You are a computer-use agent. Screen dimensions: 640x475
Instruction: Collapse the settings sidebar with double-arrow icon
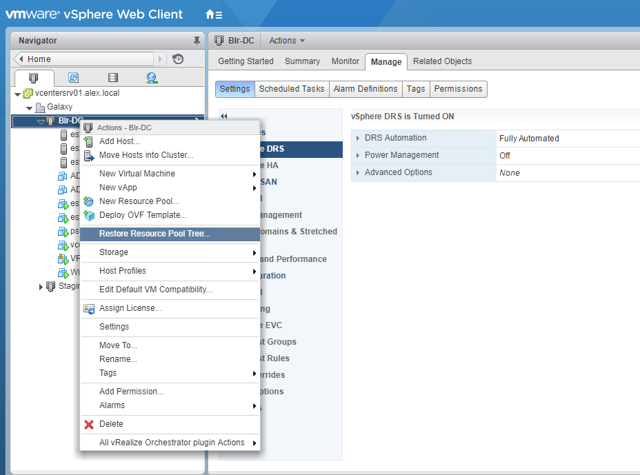223,116
